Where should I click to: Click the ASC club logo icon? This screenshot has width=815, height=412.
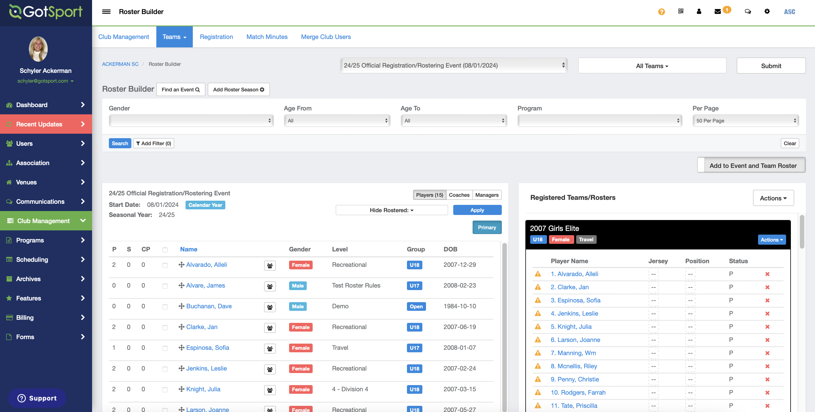(x=789, y=12)
